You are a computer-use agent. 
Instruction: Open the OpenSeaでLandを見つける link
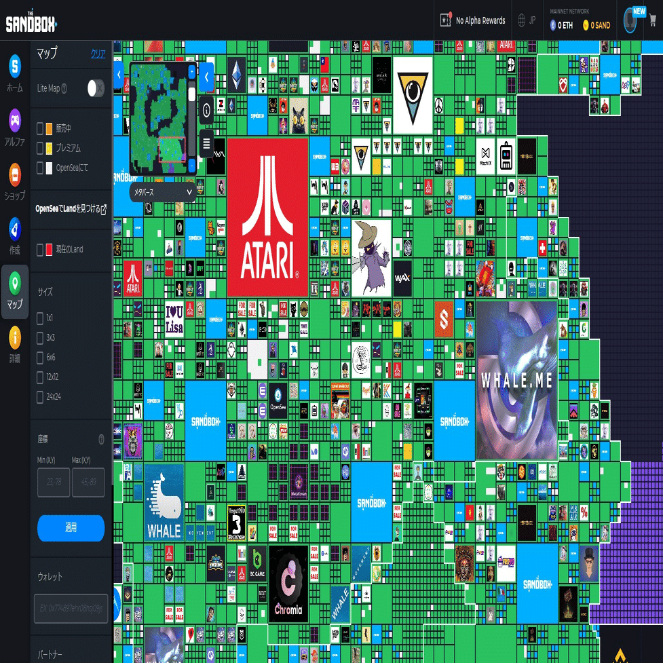[x=71, y=208]
